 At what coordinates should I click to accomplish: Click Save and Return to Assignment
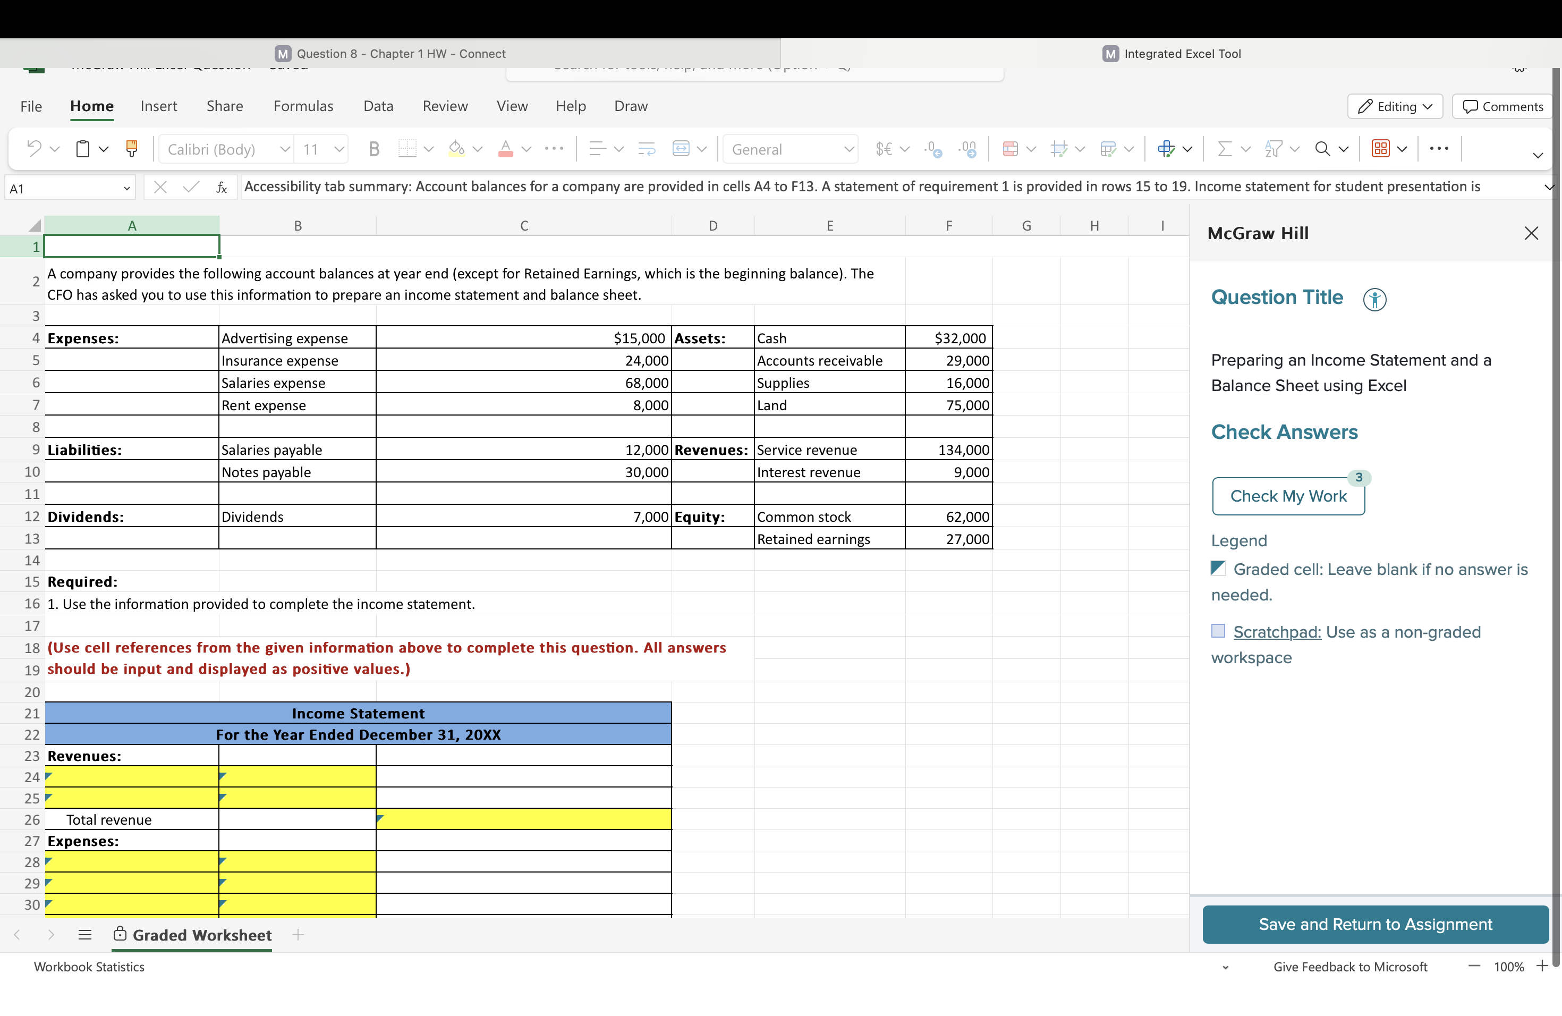tap(1375, 924)
